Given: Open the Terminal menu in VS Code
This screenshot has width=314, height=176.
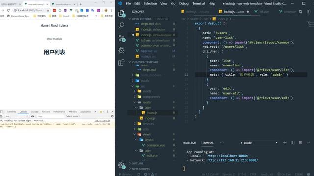Looking at the screenshot, I should pyautogui.click(x=198, y=3).
